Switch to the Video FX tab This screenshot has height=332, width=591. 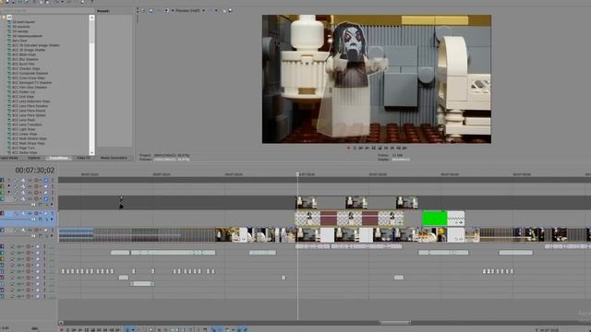tap(83, 158)
